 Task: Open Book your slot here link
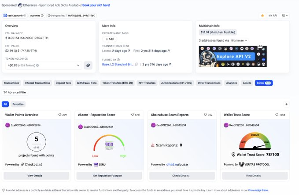pyautogui.click(x=96, y=5)
